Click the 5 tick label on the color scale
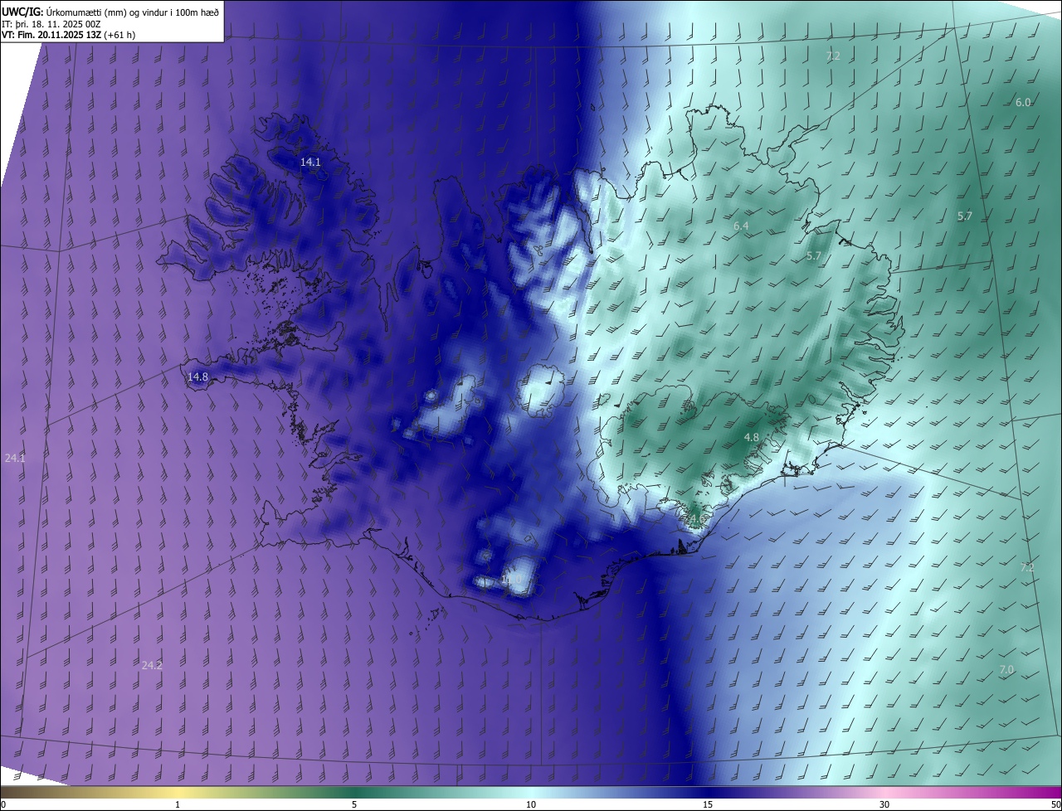This screenshot has width=1062, height=811. pyautogui.click(x=354, y=804)
